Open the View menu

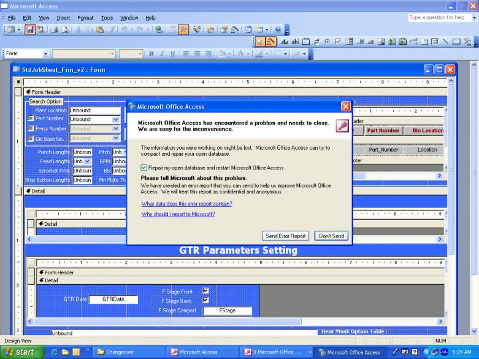44,18
